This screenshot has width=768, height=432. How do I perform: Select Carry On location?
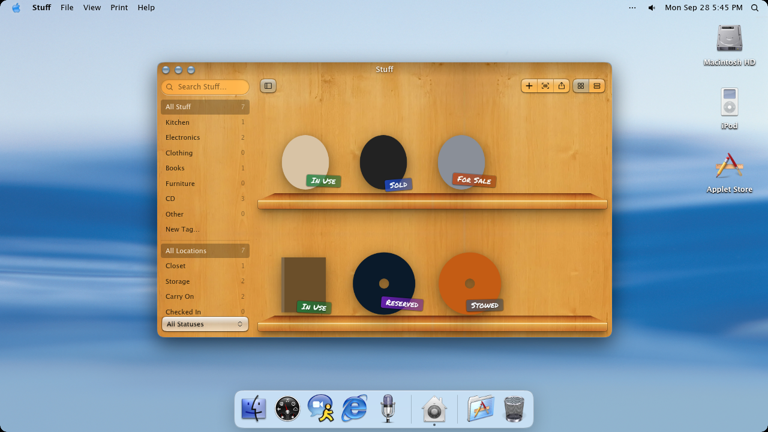(x=205, y=296)
